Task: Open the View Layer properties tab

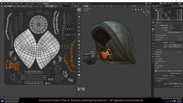Action: pyautogui.click(x=153, y=35)
